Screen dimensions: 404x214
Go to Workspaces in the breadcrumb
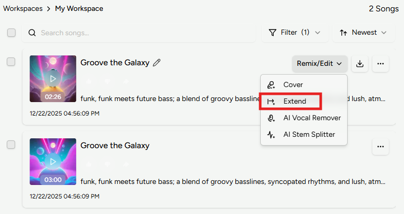(x=23, y=8)
